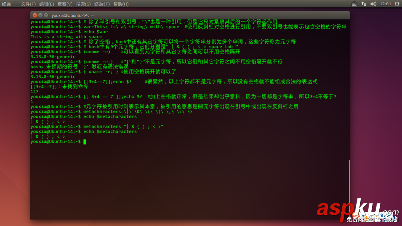Click the output line 'This is a string with space'
This screenshot has height=226, width=402.
click(66, 37)
